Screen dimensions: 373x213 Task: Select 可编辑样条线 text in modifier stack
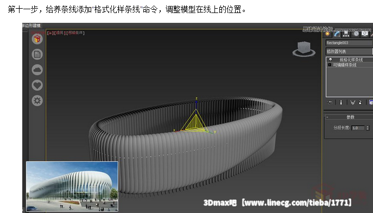coord(344,65)
